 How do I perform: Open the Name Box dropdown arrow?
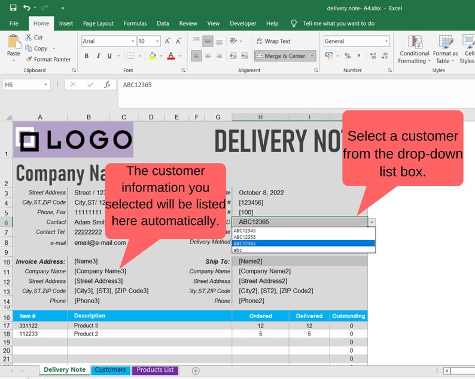45,85
